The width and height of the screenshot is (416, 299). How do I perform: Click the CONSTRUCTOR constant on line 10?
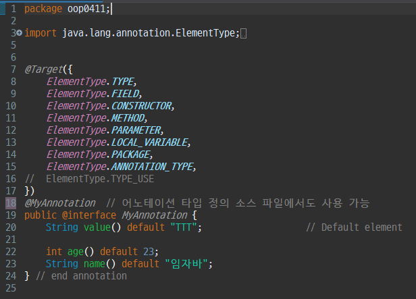[x=141, y=106]
